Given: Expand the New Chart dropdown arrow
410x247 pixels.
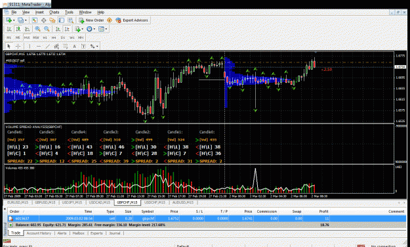Looking at the screenshot, I should coord(14,20).
